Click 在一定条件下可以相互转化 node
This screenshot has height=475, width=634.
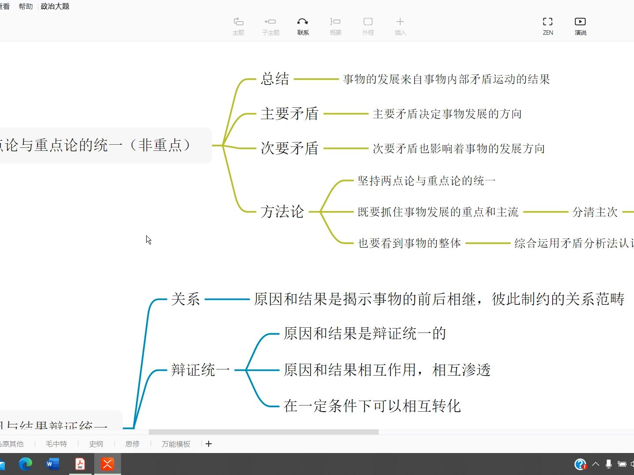(372, 406)
